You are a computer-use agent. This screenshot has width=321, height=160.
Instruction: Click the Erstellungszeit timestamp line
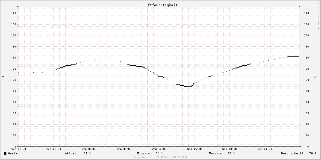(x=160, y=157)
